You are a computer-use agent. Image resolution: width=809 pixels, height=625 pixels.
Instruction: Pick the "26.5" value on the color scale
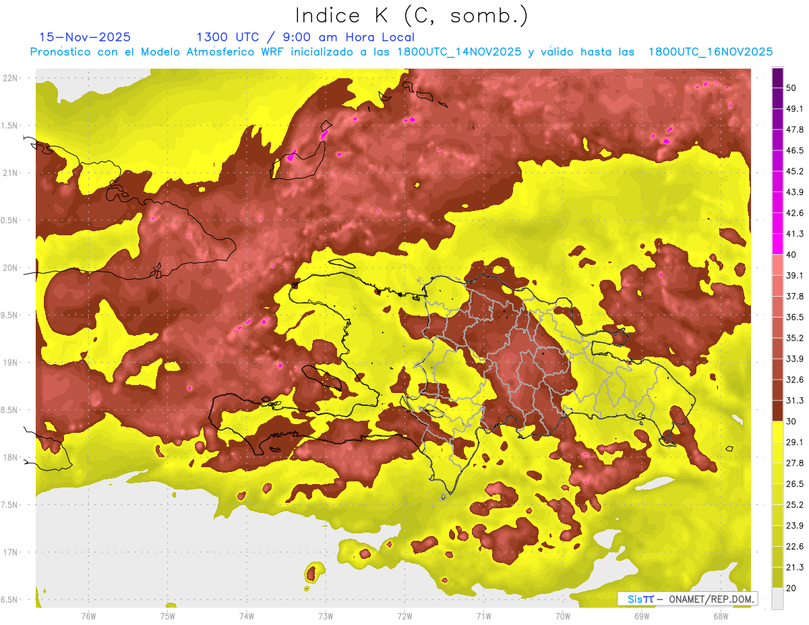tap(794, 483)
